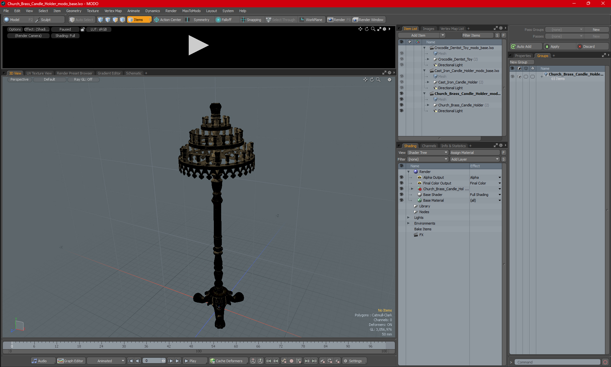The image size is (611, 367).
Task: Click the Ray GL: Off button
Action: pyautogui.click(x=83, y=80)
